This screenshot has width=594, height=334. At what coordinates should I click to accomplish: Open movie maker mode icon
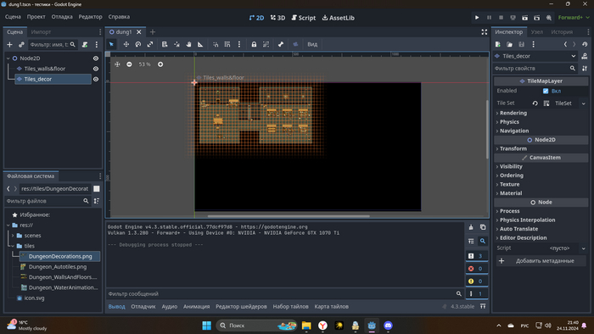click(548, 18)
